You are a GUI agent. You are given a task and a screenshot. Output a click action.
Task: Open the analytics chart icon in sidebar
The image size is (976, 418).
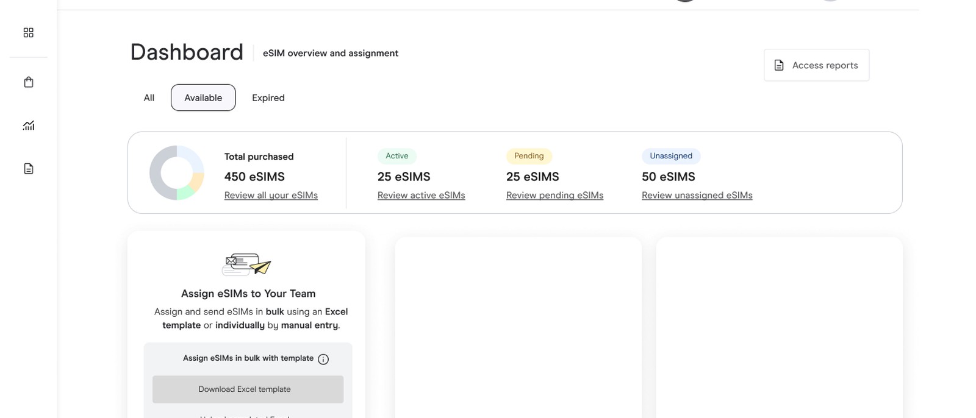click(x=29, y=126)
